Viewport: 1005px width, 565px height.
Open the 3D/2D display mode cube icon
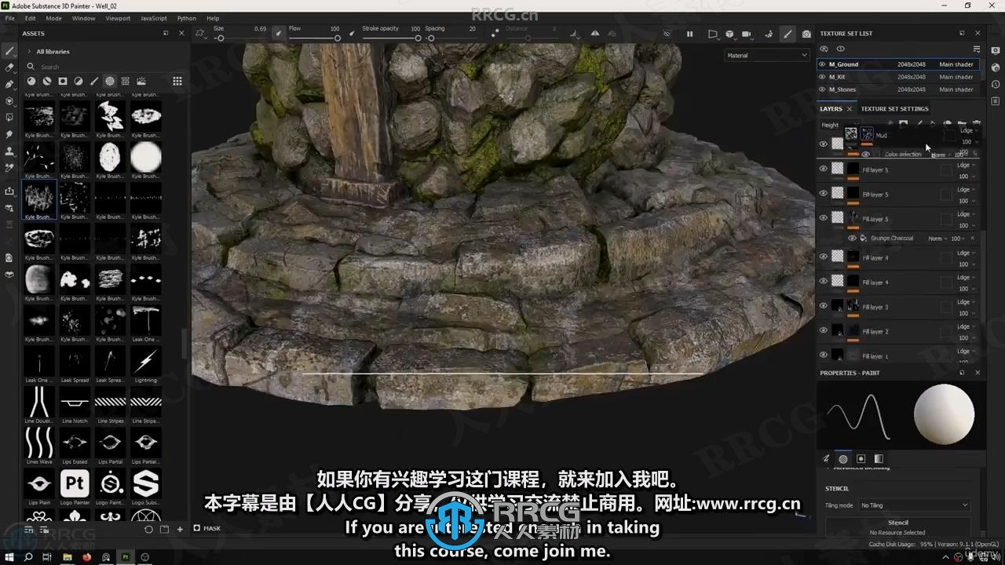(729, 34)
